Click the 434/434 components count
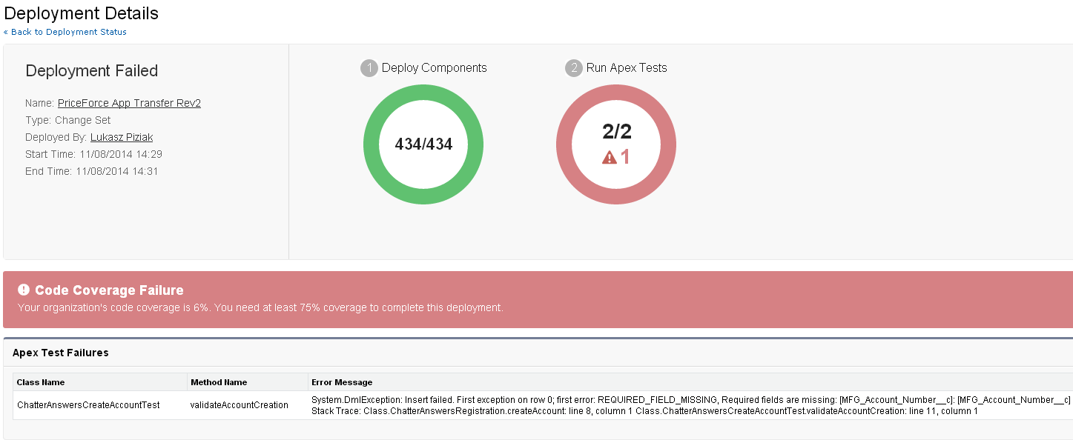 coord(423,144)
